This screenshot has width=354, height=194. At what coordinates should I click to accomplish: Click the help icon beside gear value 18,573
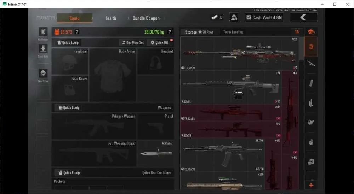77,32
